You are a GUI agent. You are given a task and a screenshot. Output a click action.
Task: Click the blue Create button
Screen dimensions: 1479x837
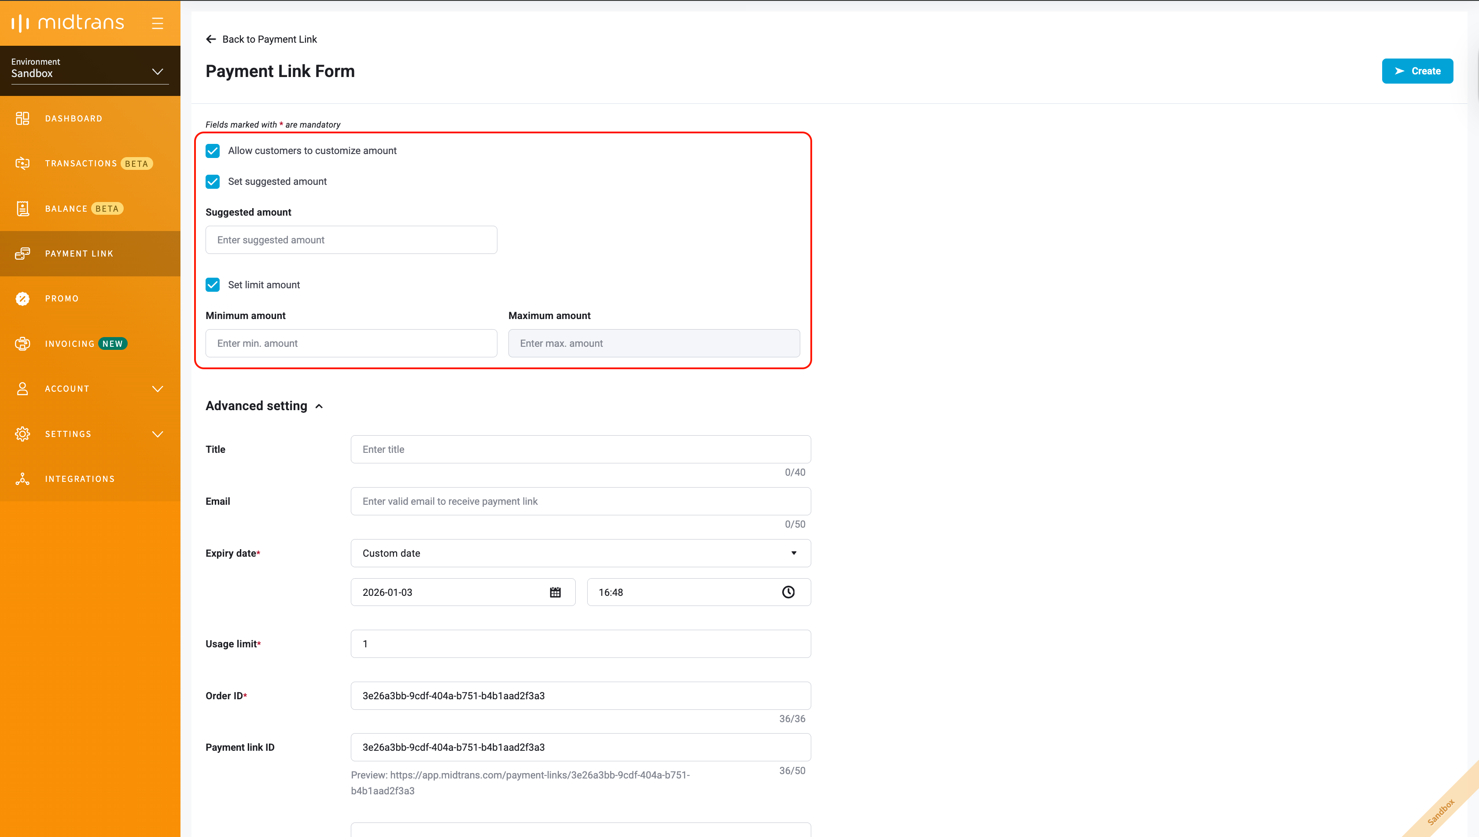(1417, 71)
